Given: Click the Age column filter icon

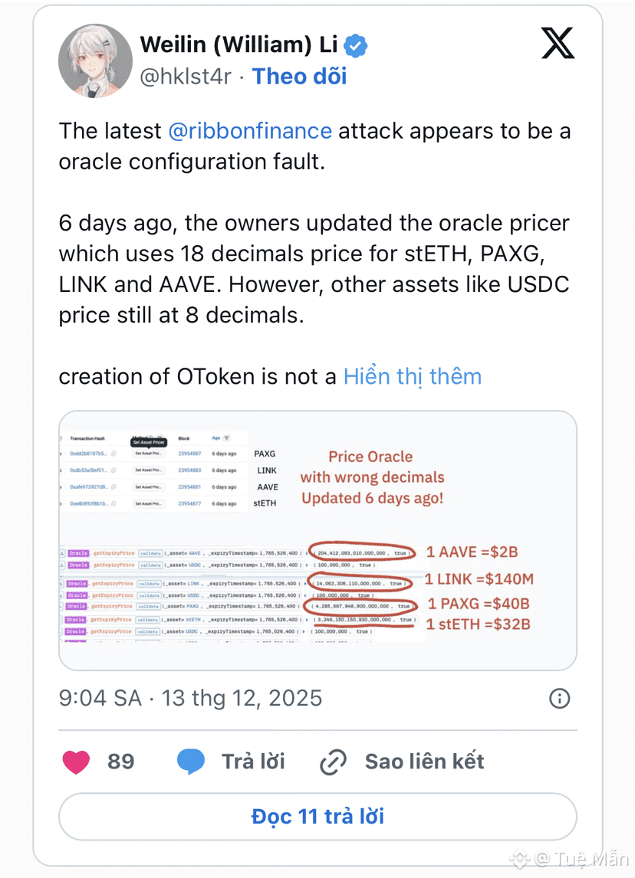Looking at the screenshot, I should pos(227,438).
